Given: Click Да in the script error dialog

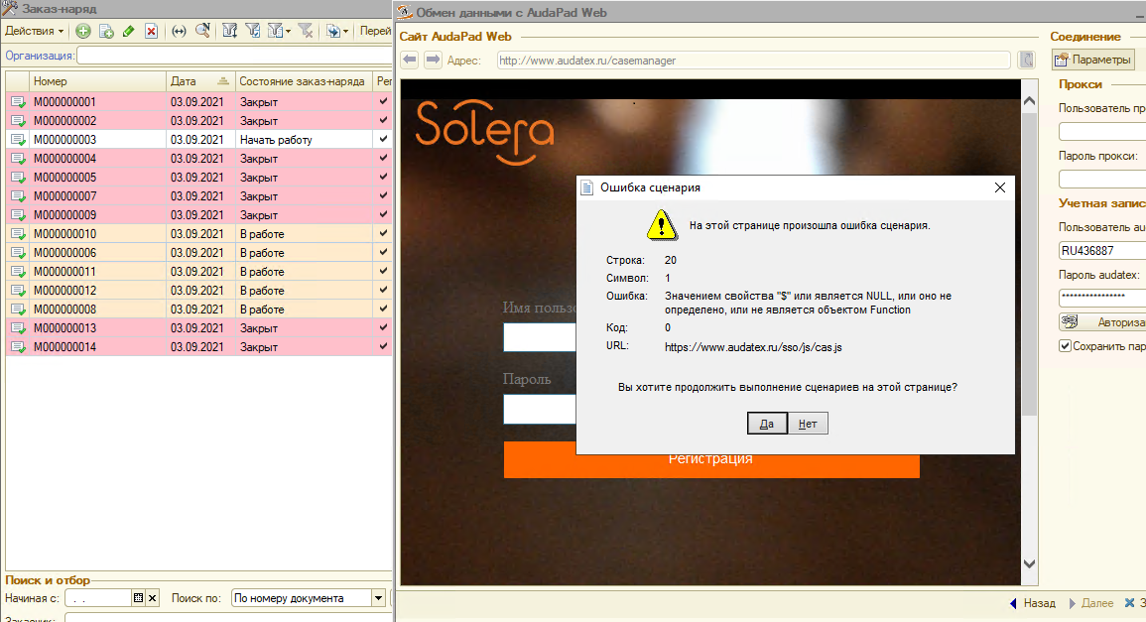Looking at the screenshot, I should (767, 424).
